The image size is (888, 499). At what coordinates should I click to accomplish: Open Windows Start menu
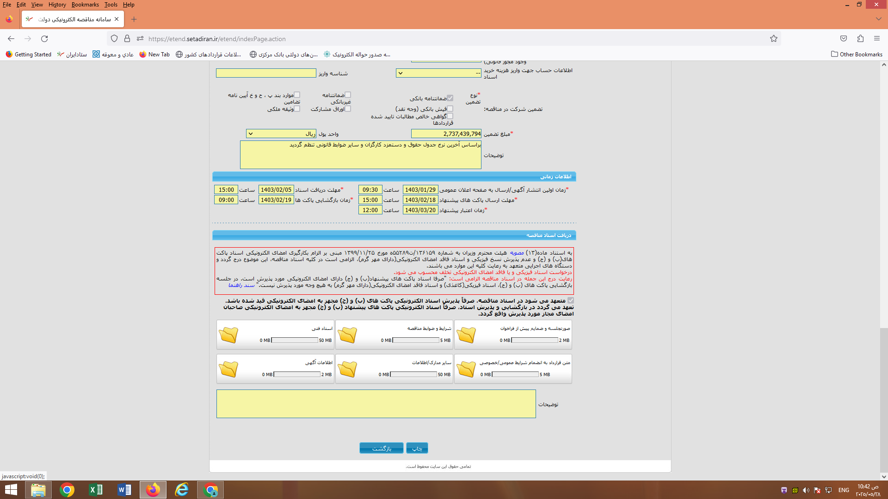(11, 490)
